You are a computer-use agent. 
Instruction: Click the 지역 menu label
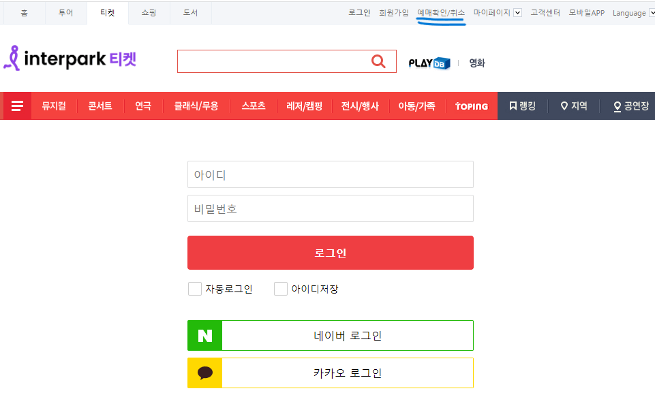tap(579, 106)
